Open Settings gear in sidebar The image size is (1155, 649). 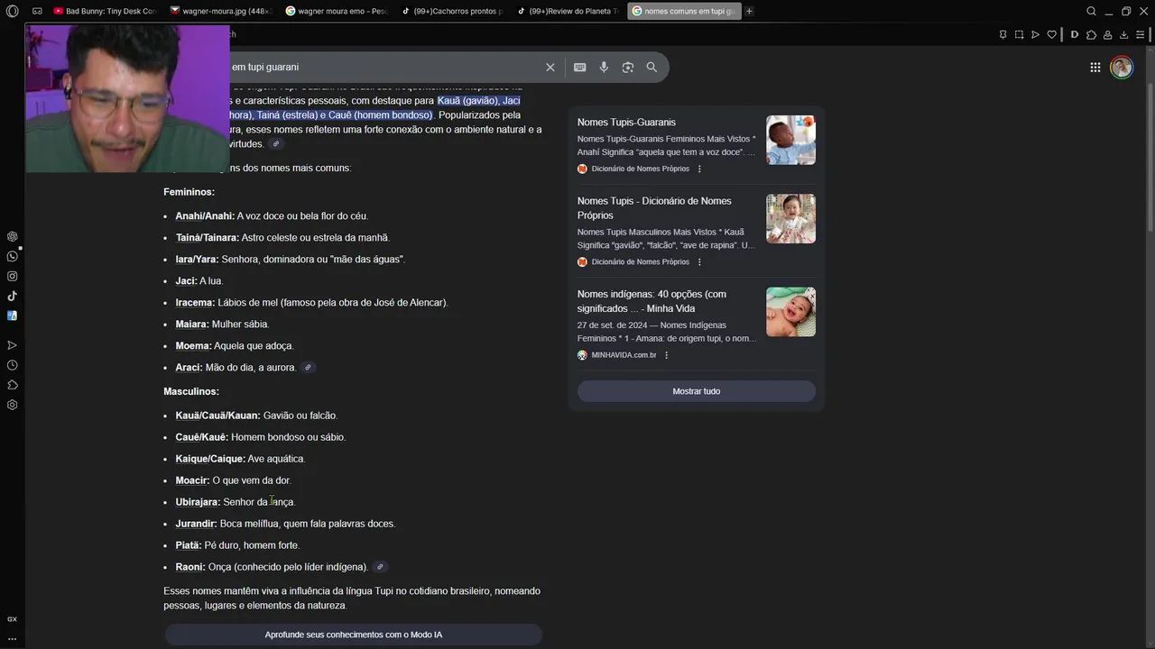coord(12,405)
